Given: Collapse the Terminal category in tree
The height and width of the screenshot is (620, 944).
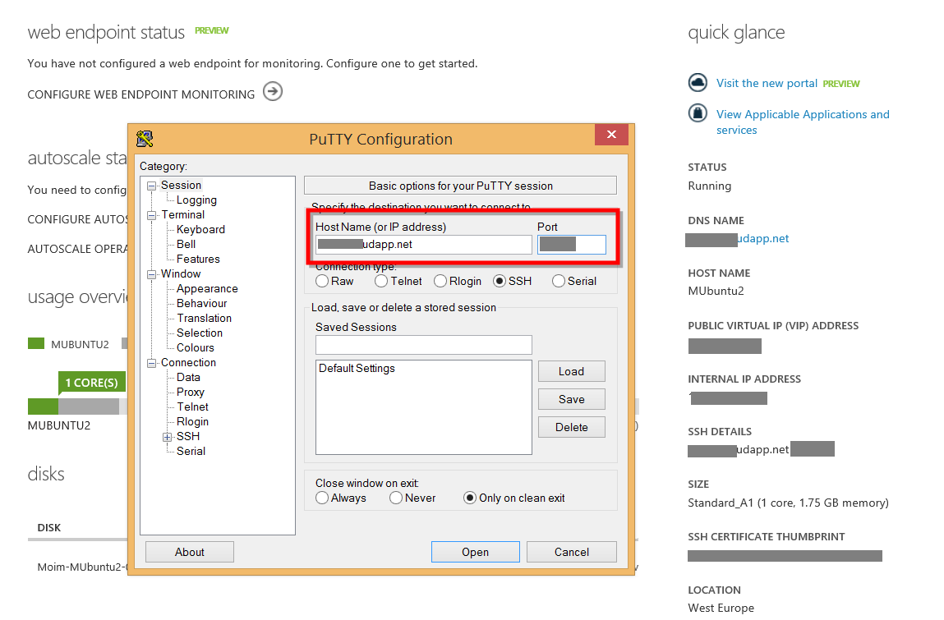Looking at the screenshot, I should (152, 215).
